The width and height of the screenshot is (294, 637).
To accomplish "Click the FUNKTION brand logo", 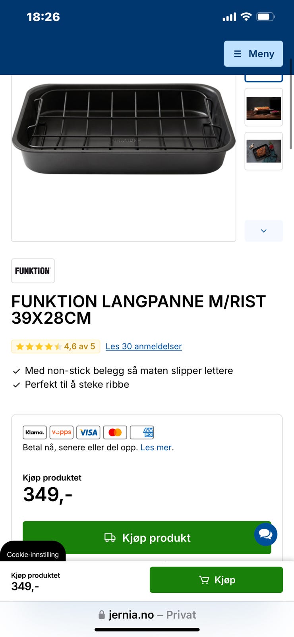I will (33, 271).
